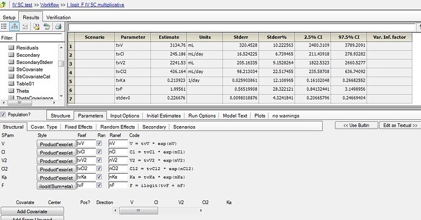Click the table icon beside Secondary
Image resolution: width=421 pixels, height=220 pixels.
(11, 55)
